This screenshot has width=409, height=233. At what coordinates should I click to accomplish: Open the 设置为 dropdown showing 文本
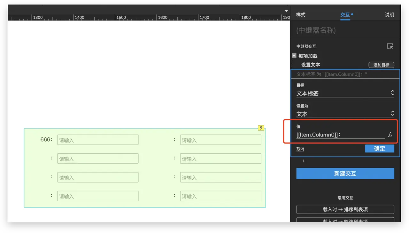click(x=345, y=114)
